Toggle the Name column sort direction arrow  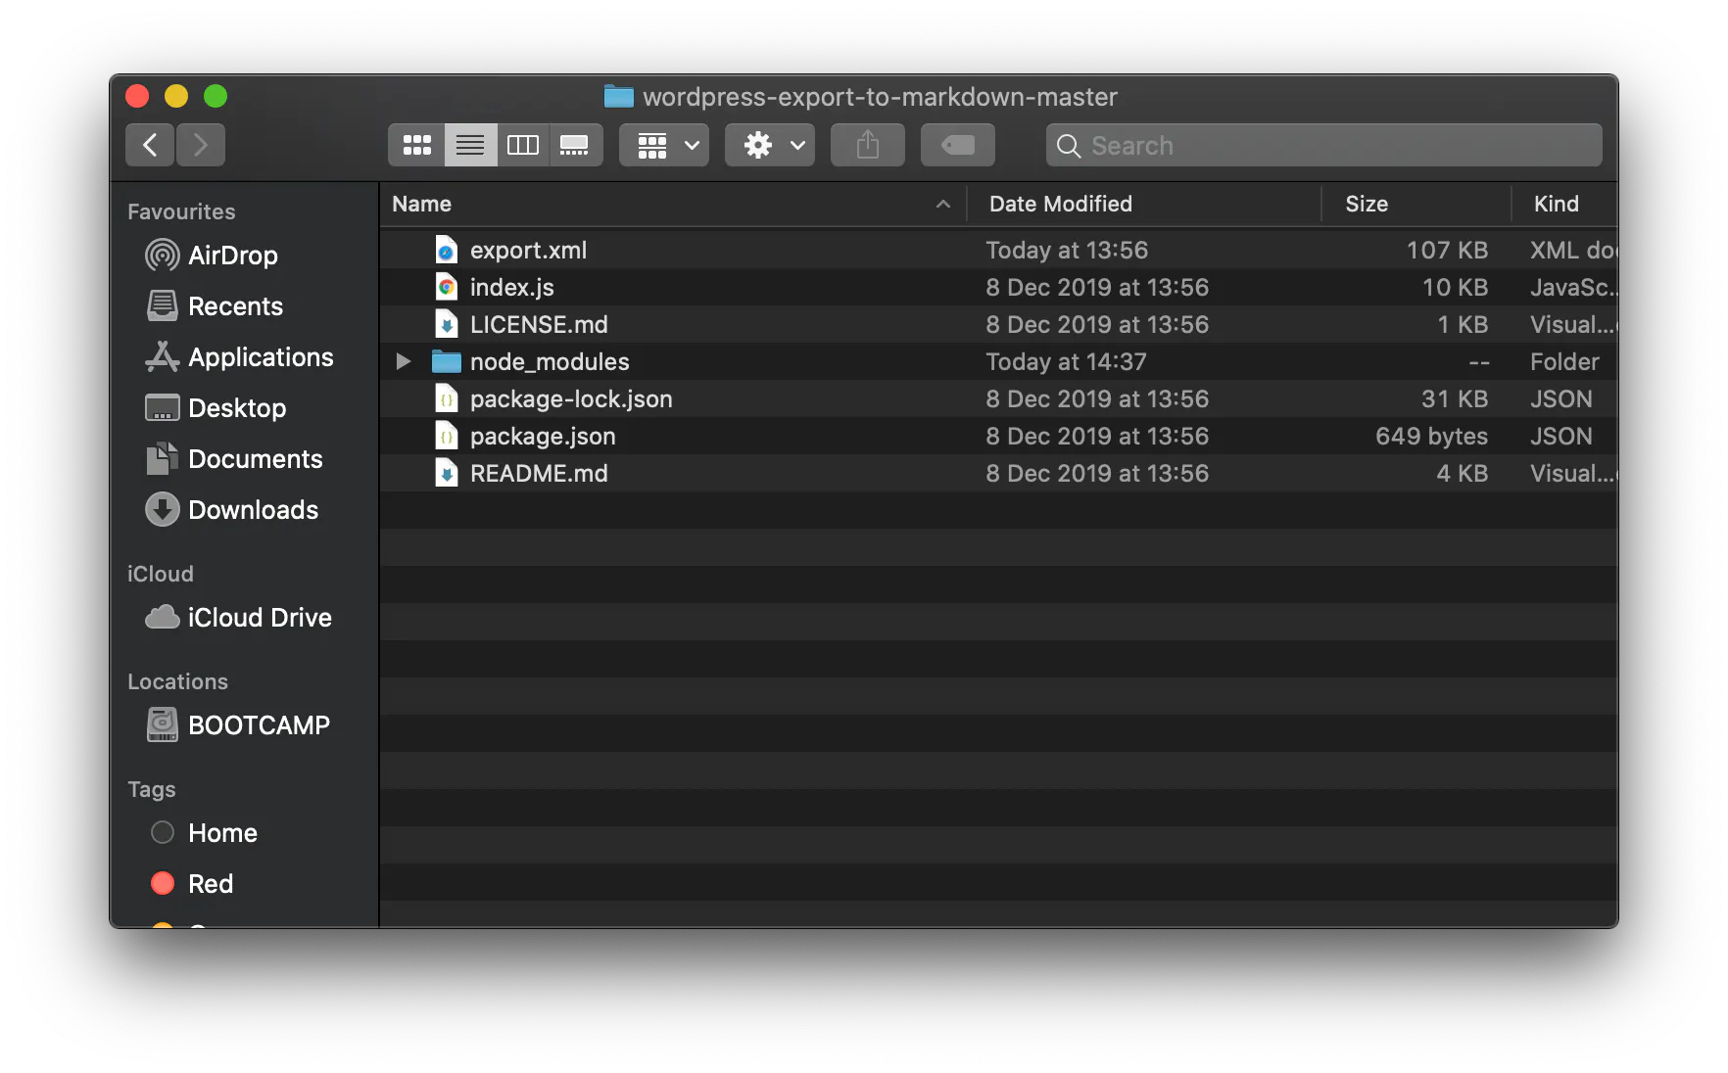[x=943, y=204]
